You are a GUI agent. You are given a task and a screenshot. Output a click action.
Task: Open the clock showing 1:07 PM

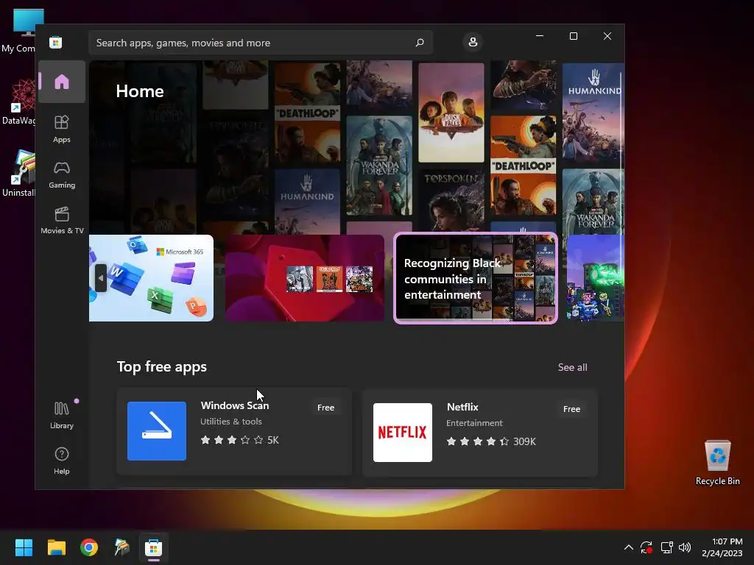(722, 547)
